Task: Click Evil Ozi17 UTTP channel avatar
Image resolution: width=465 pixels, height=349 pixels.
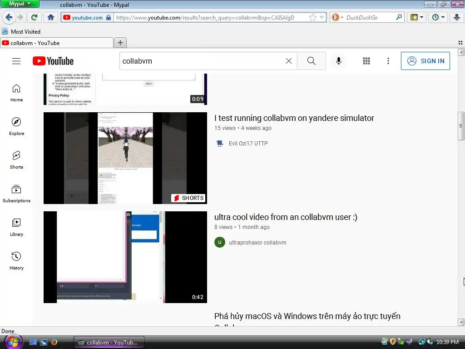Action: [219, 143]
